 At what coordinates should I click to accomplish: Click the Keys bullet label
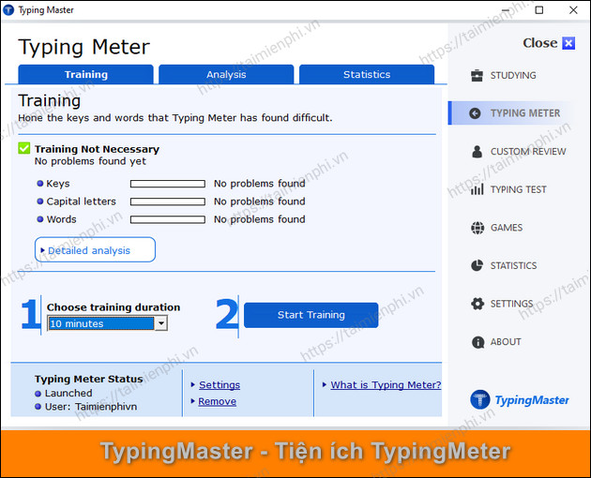pos(57,184)
